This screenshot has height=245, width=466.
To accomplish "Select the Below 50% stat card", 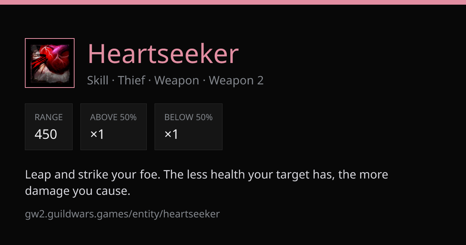I will coord(188,127).
